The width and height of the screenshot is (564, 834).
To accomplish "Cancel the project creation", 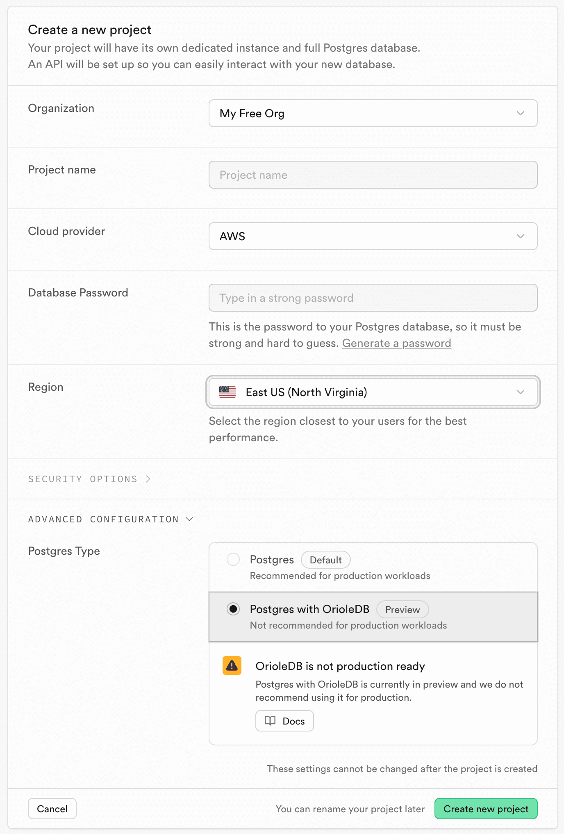I will (x=52, y=809).
